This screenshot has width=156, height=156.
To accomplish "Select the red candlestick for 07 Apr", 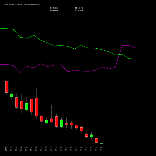I will click(32, 105).
